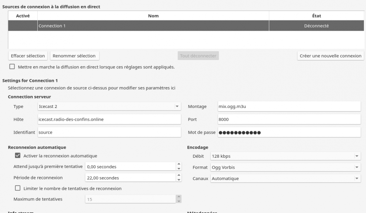
Task: Open the server Type dropdown (Icecast 2)
Action: [x=109, y=106]
